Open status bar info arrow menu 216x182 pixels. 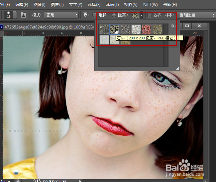[80, 181]
